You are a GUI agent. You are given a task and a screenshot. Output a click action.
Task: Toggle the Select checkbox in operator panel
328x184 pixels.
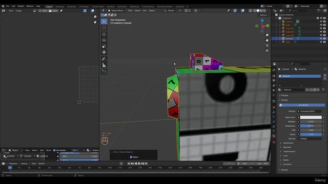[x=131, y=157]
